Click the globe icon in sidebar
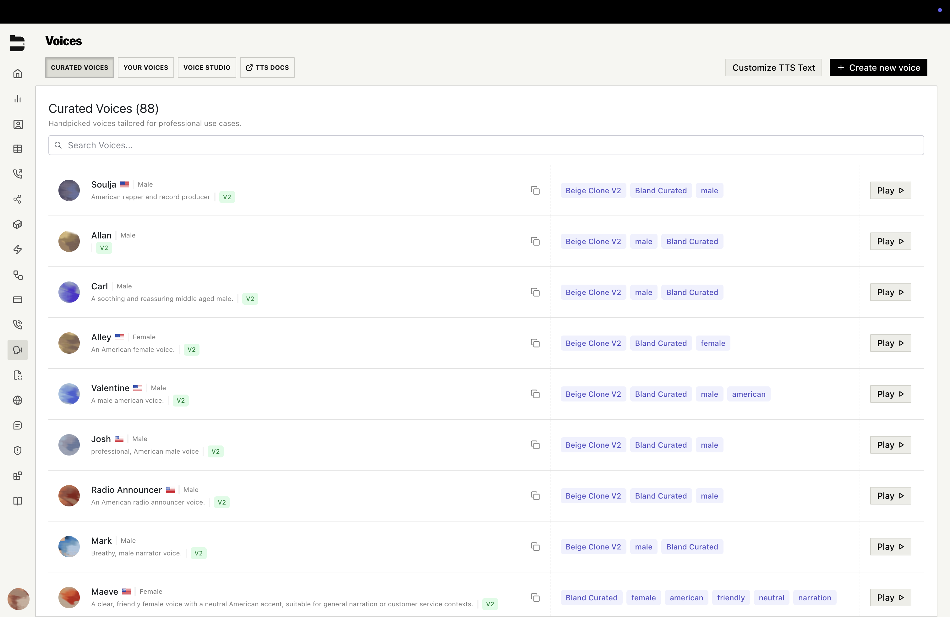The height and width of the screenshot is (617, 950). pos(18,400)
